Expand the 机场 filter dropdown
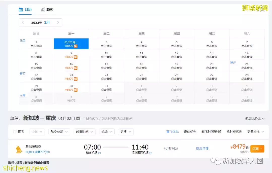The height and width of the screenshot is (173, 272). click(107, 131)
